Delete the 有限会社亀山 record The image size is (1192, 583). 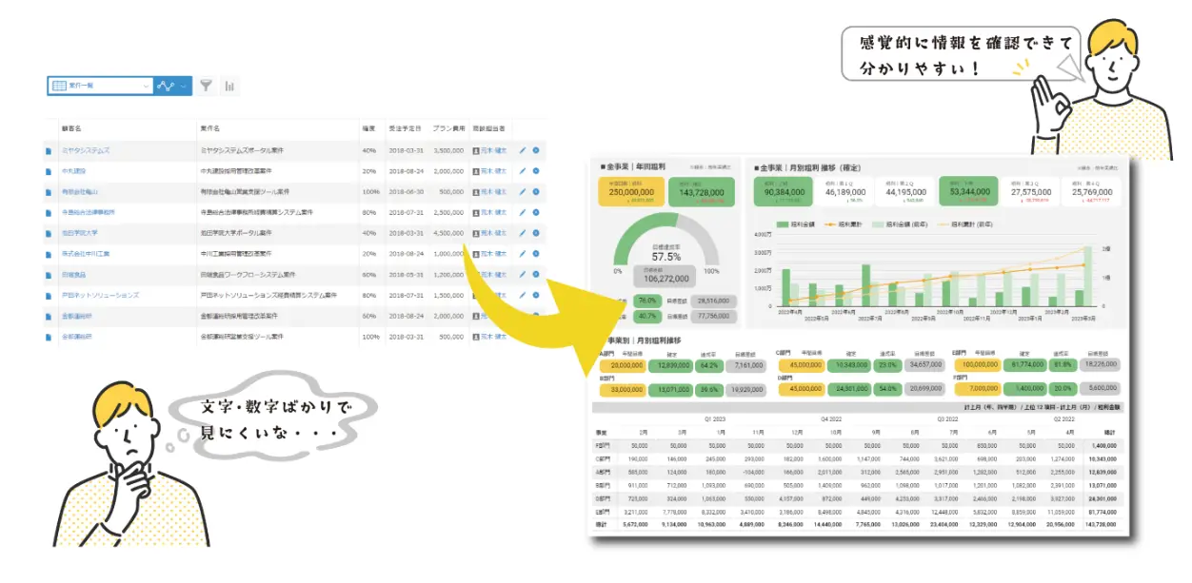[536, 192]
